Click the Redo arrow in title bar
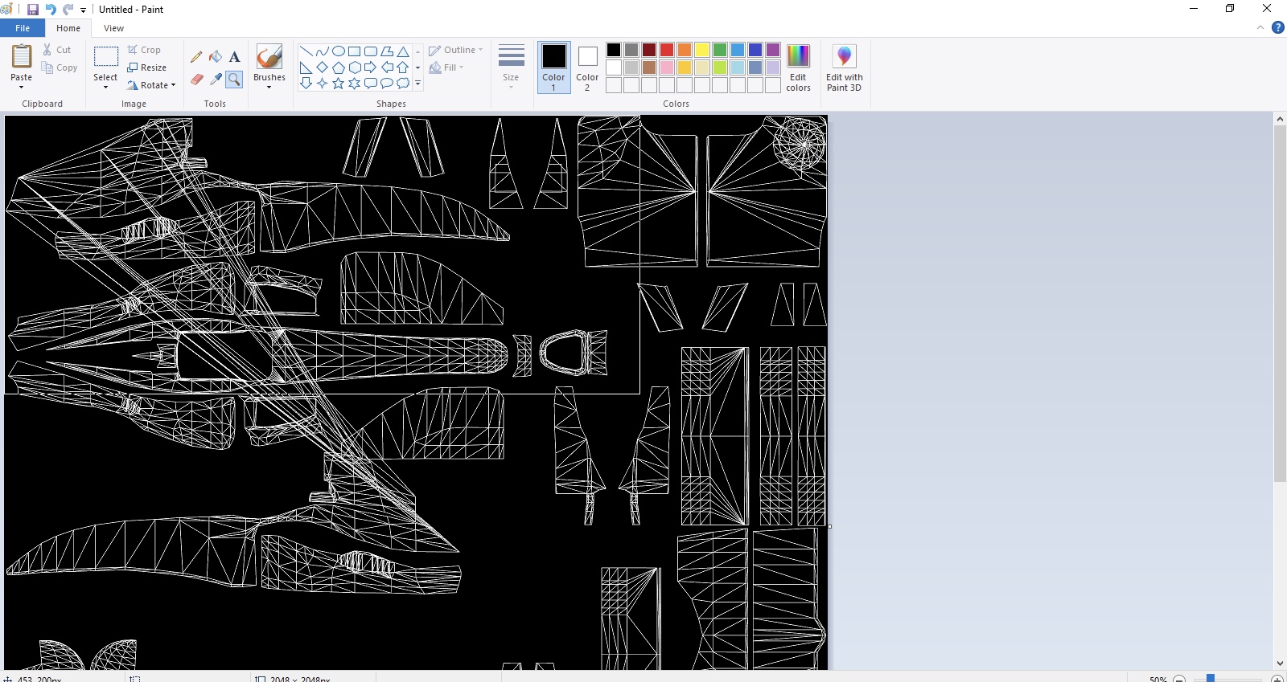 (x=68, y=10)
